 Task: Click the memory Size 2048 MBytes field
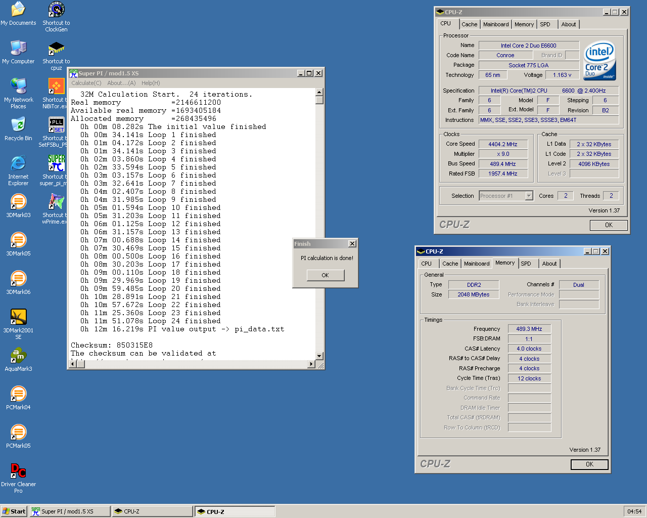point(474,294)
